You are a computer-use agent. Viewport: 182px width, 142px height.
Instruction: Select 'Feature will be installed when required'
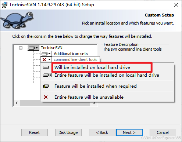pyautogui.click(x=107, y=86)
